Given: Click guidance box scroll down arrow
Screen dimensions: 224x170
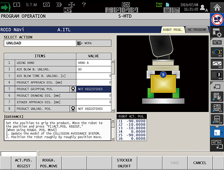Looking at the screenshot, I should point(113,139).
